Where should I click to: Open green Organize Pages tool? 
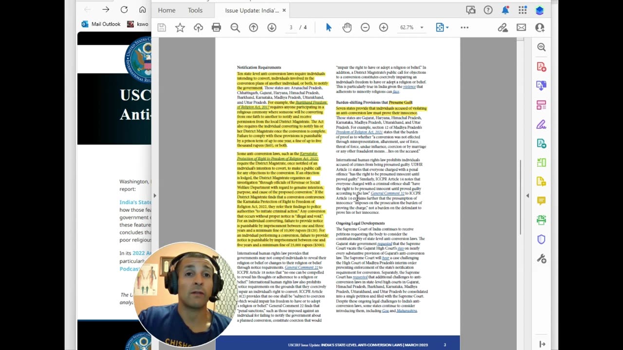pos(541,162)
